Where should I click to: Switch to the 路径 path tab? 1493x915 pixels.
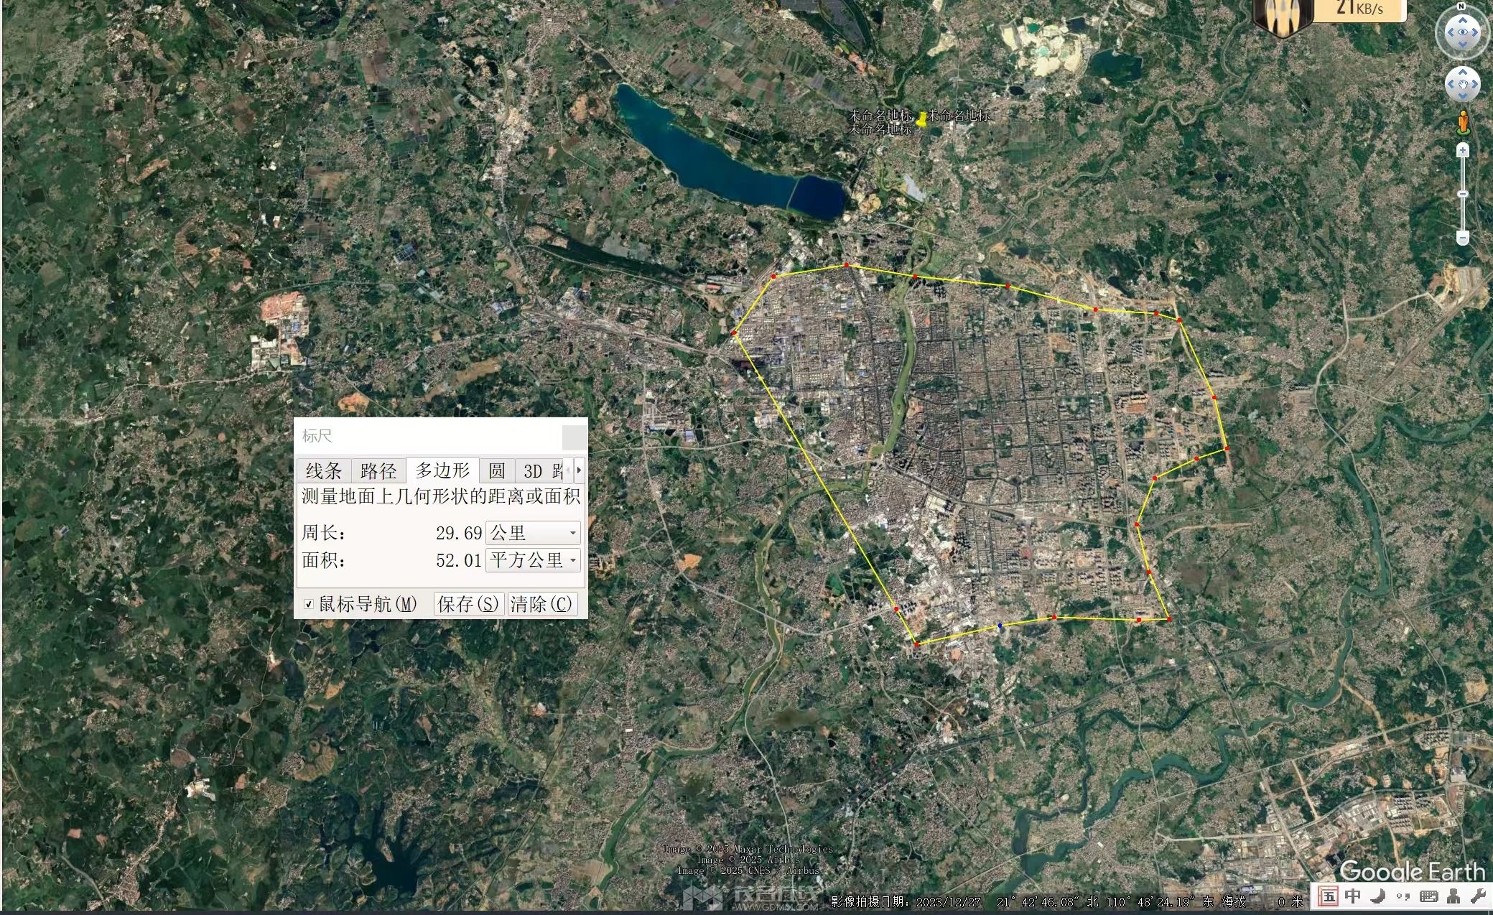[x=378, y=471]
